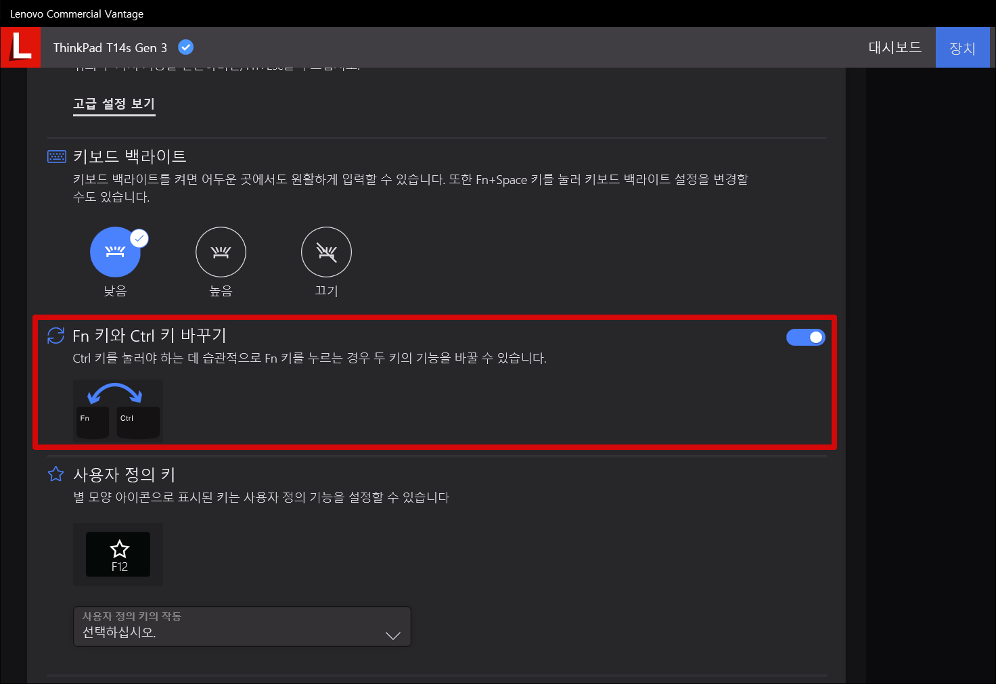Click the Fn 키와 Ctrl 키 바꾸기 heading

(x=150, y=336)
